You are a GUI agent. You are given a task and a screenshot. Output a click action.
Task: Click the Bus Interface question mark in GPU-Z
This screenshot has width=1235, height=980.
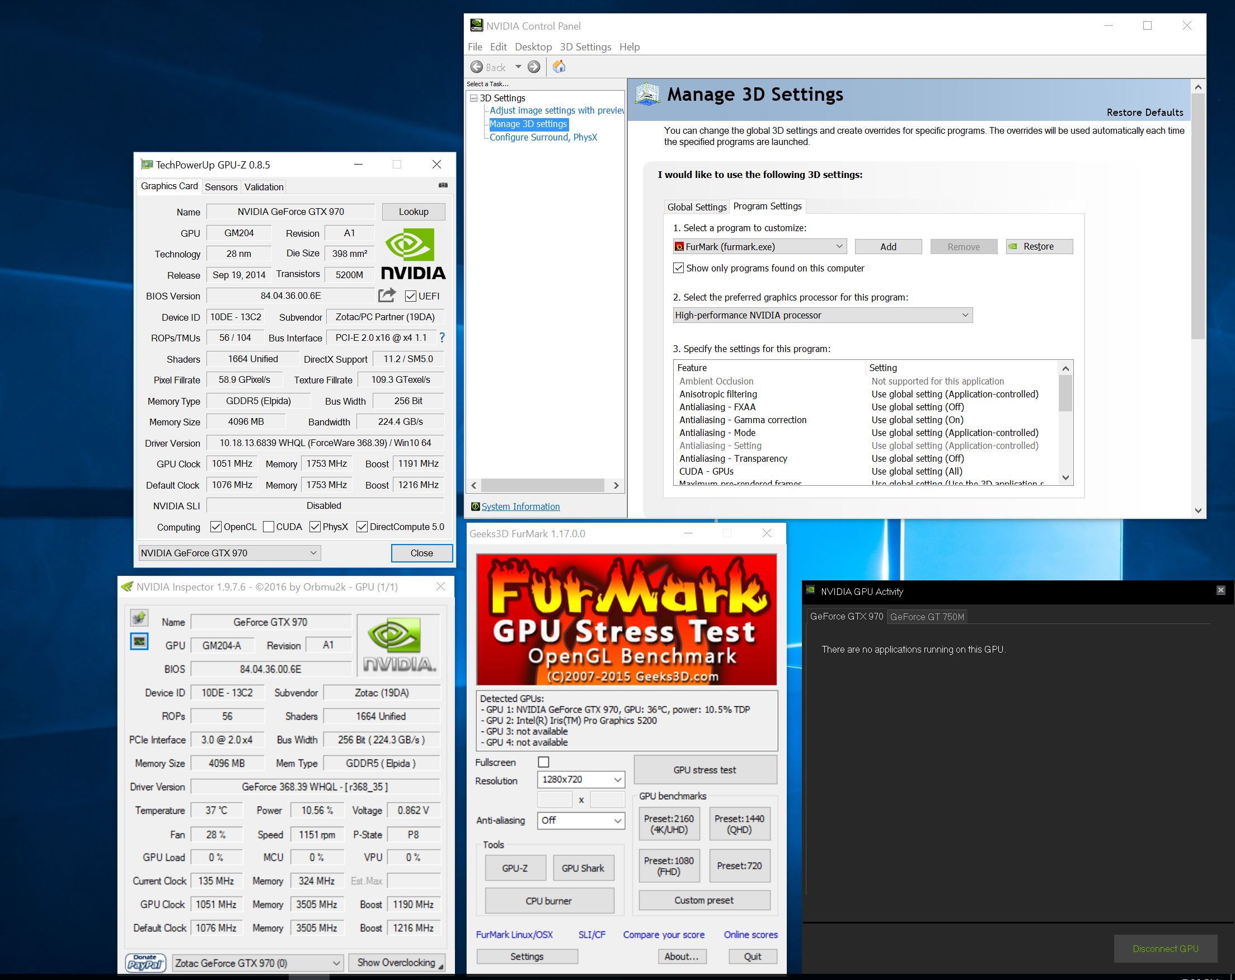point(442,338)
